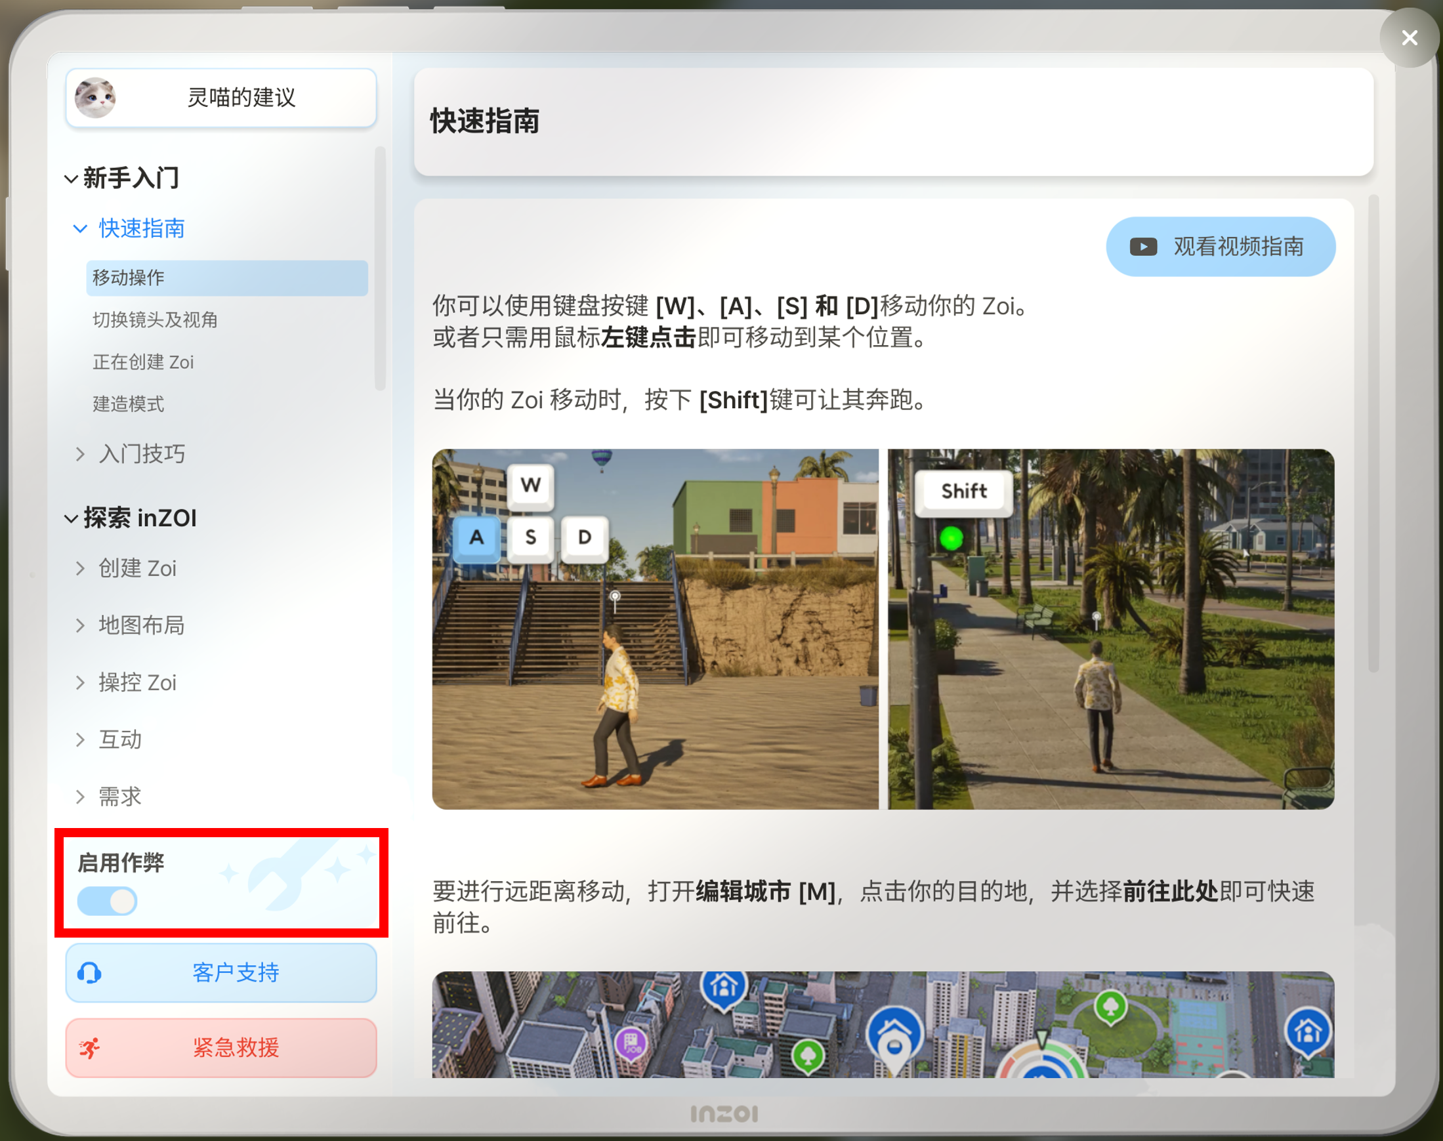Click the content area vertical scrollbar

pyautogui.click(x=1373, y=433)
